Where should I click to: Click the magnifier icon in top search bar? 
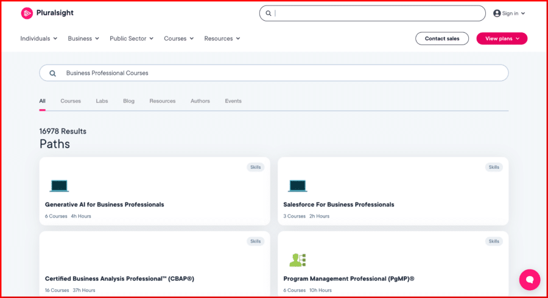click(268, 13)
